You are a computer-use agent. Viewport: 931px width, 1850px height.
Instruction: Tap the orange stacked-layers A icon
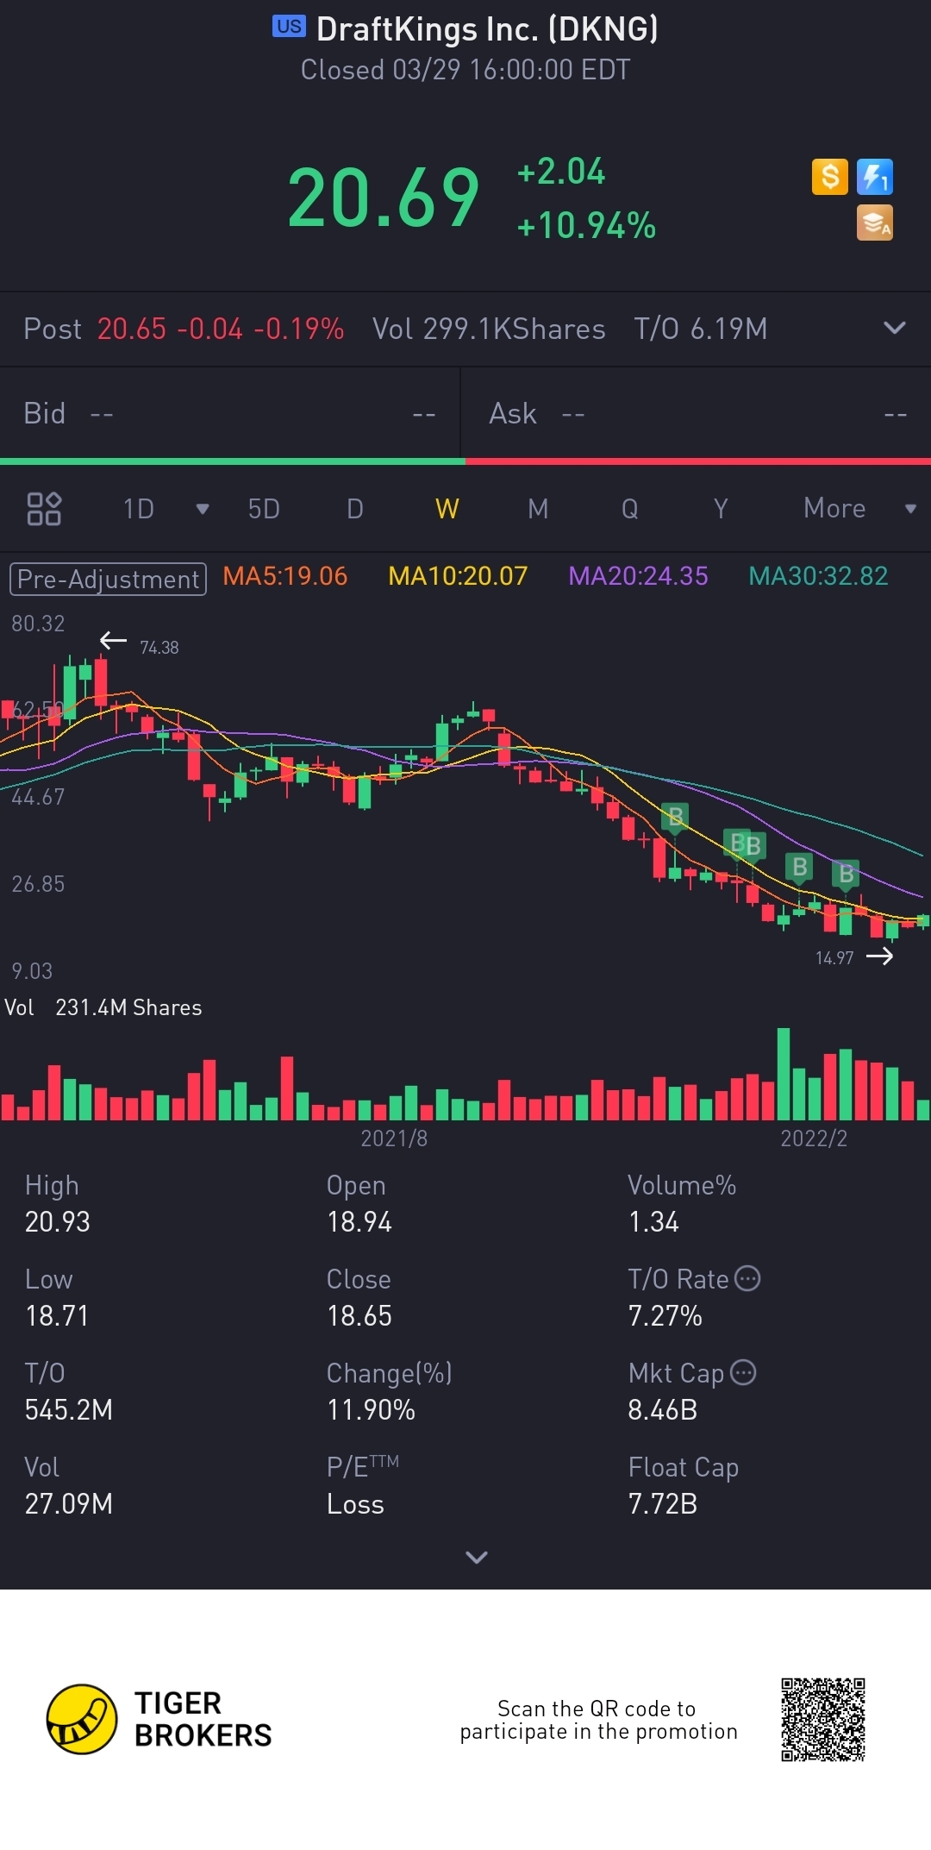(x=875, y=223)
